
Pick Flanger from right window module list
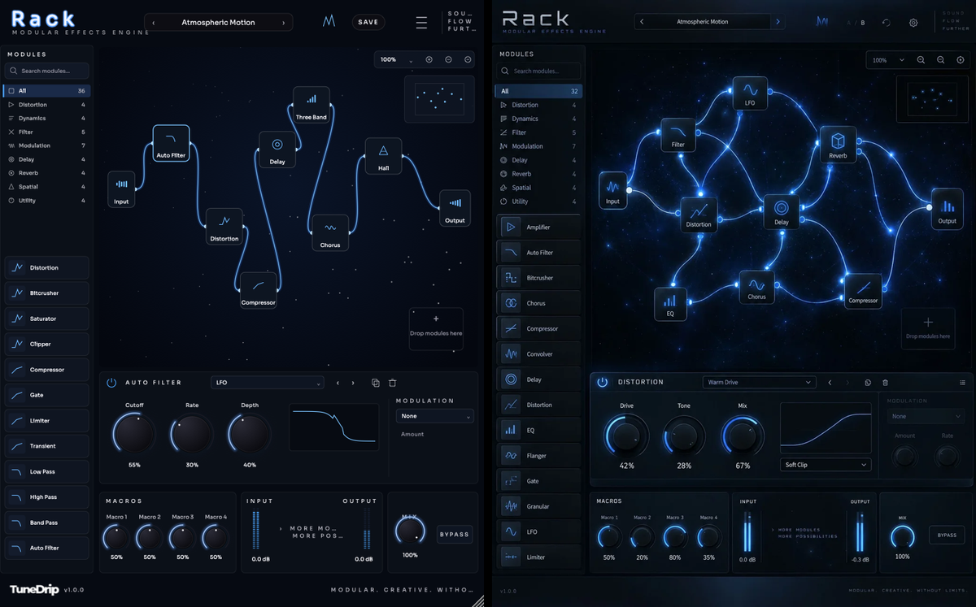pyautogui.click(x=540, y=456)
